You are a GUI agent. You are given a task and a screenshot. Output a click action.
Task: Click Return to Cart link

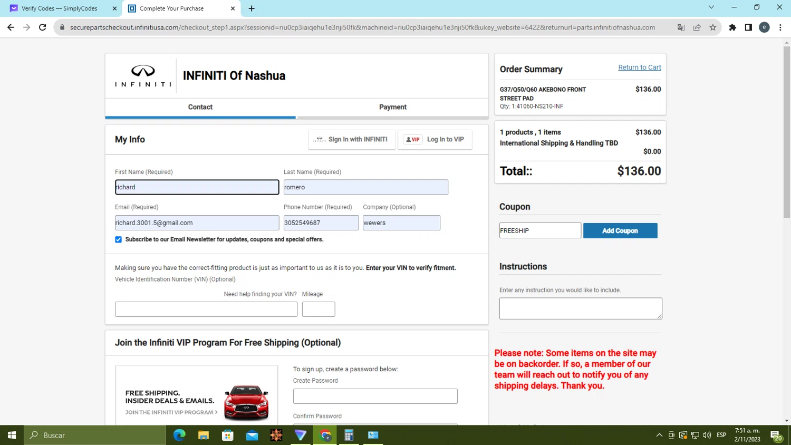pyautogui.click(x=640, y=67)
